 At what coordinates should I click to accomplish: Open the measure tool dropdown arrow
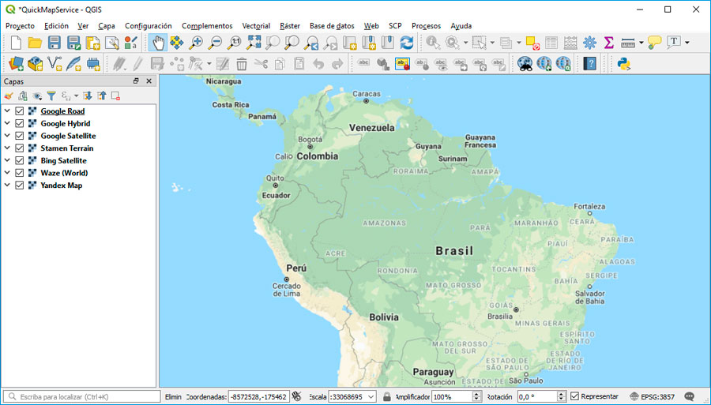(x=641, y=43)
